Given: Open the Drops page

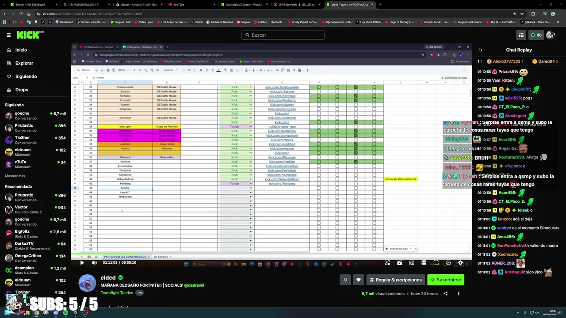Looking at the screenshot, I should point(21,90).
